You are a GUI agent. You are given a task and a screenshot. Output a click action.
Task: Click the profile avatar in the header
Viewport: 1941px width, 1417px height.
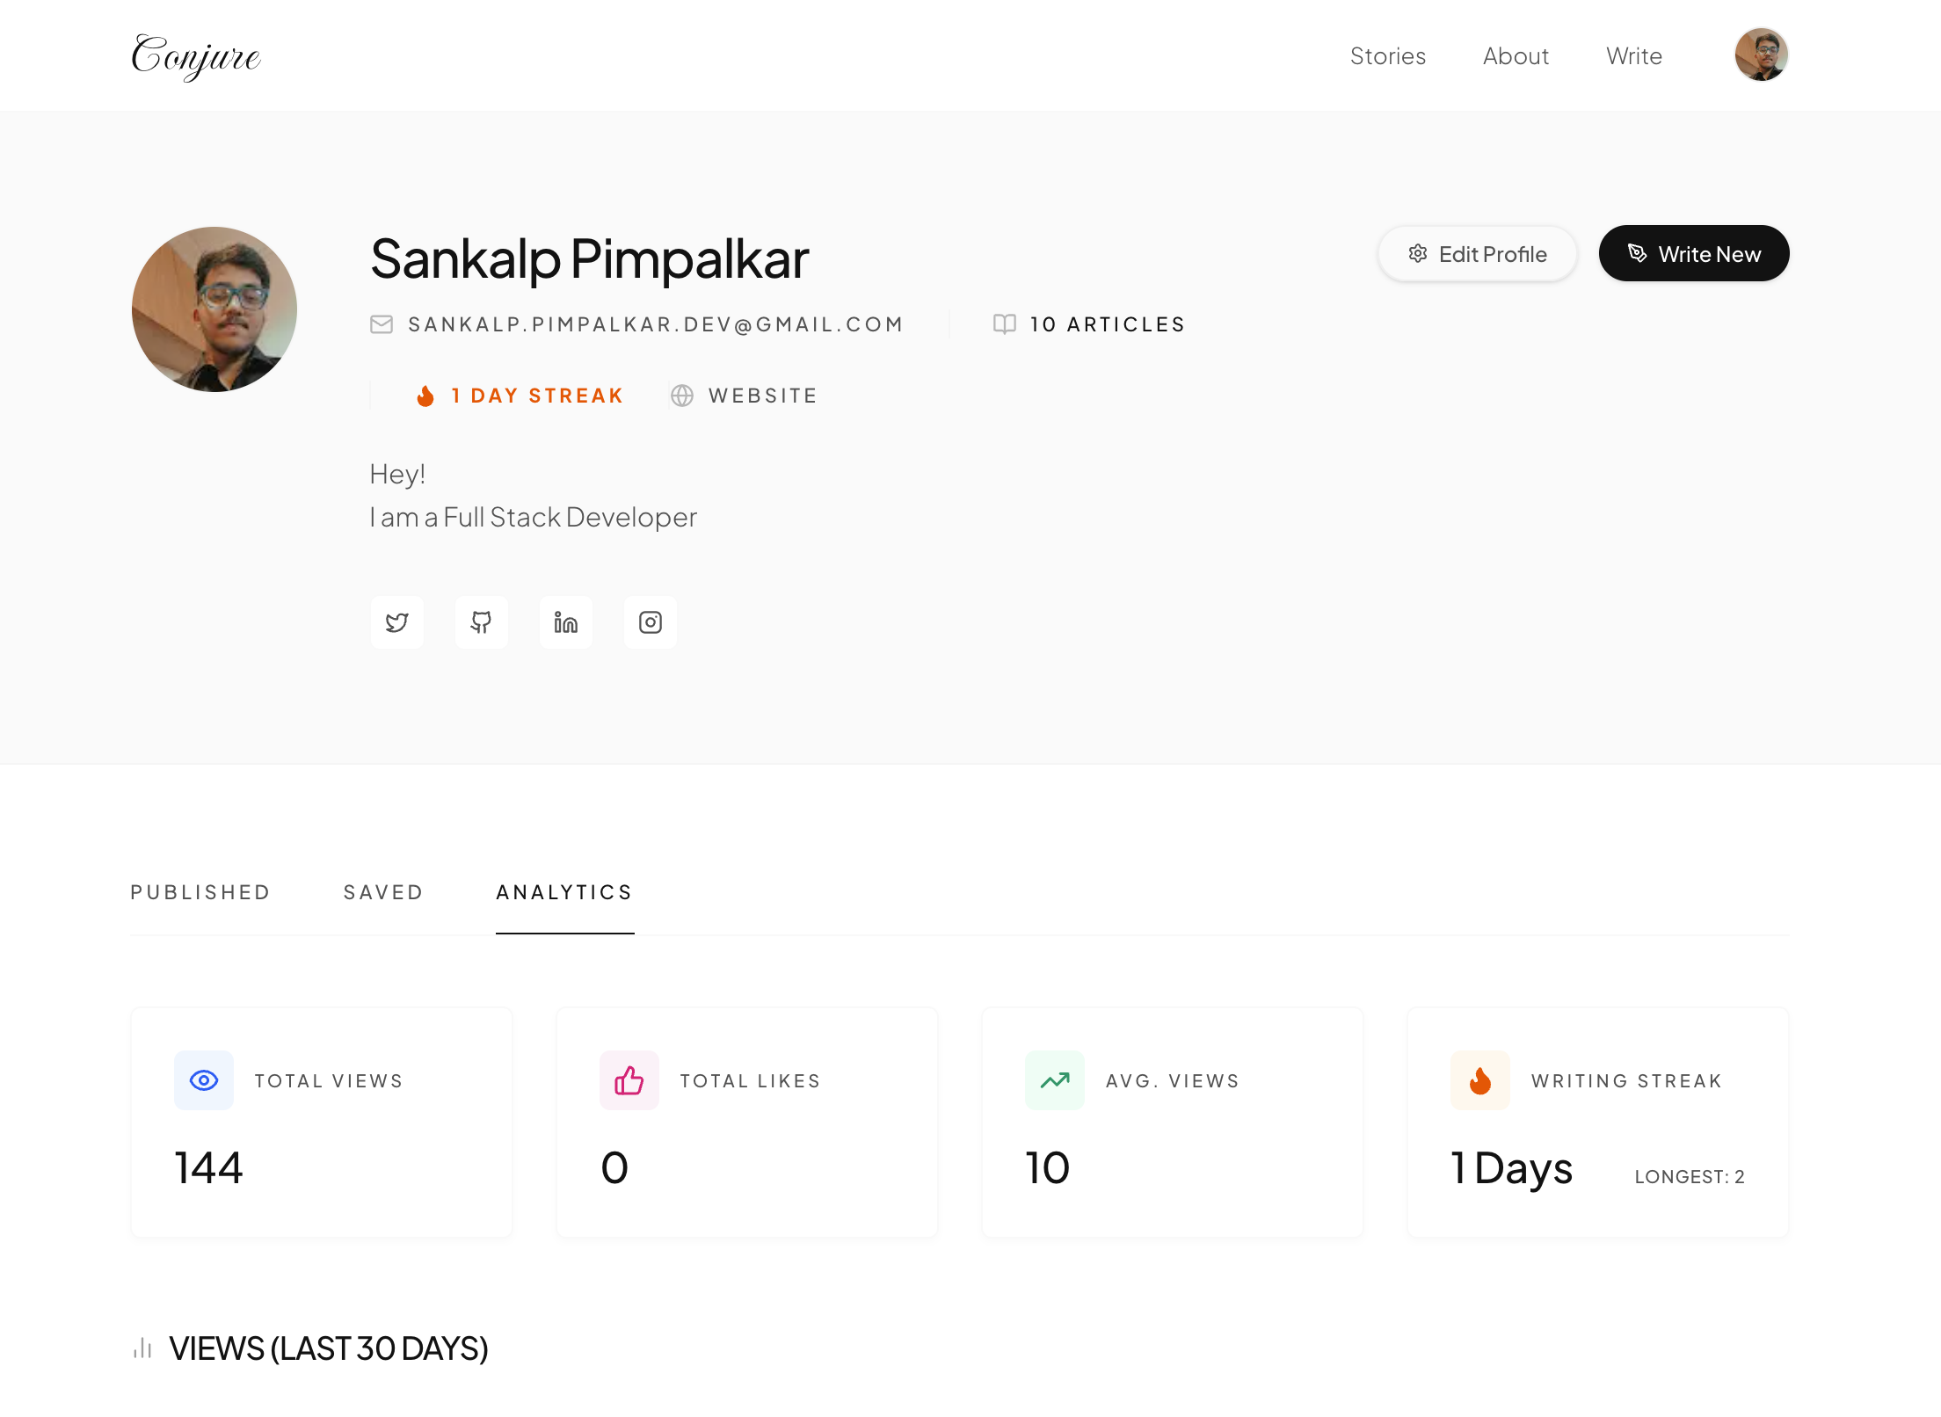coord(1760,54)
